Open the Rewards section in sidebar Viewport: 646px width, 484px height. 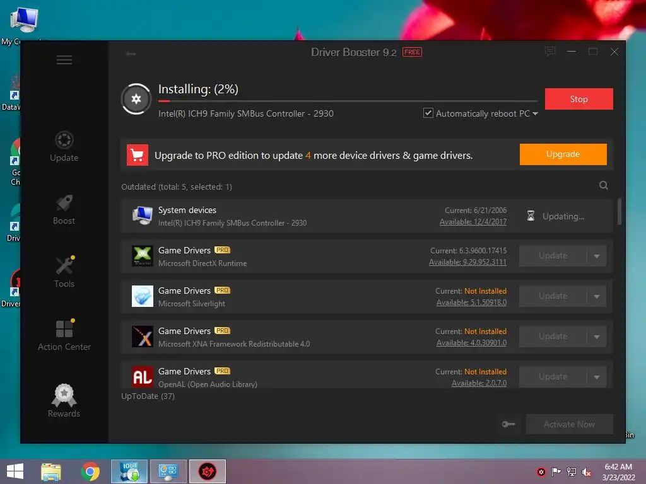[x=64, y=400]
